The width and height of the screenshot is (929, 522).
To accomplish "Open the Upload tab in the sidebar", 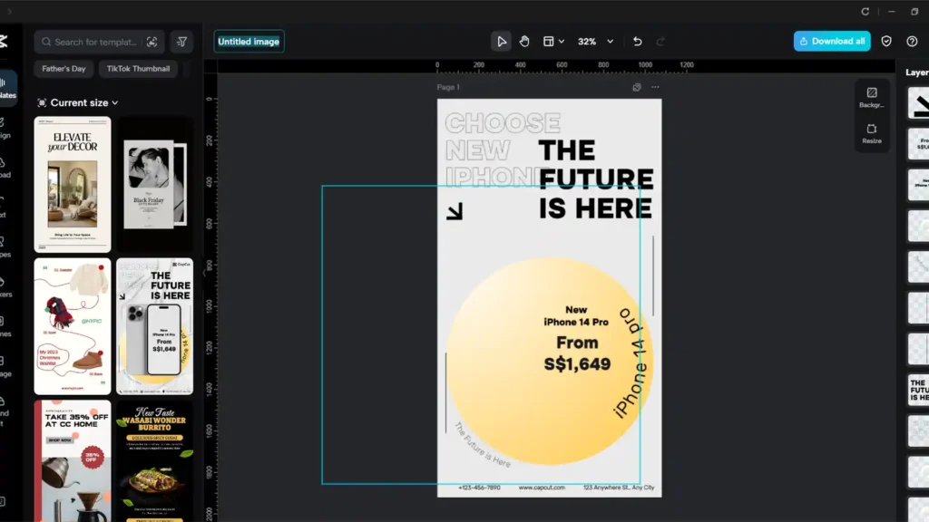I will coord(5,168).
